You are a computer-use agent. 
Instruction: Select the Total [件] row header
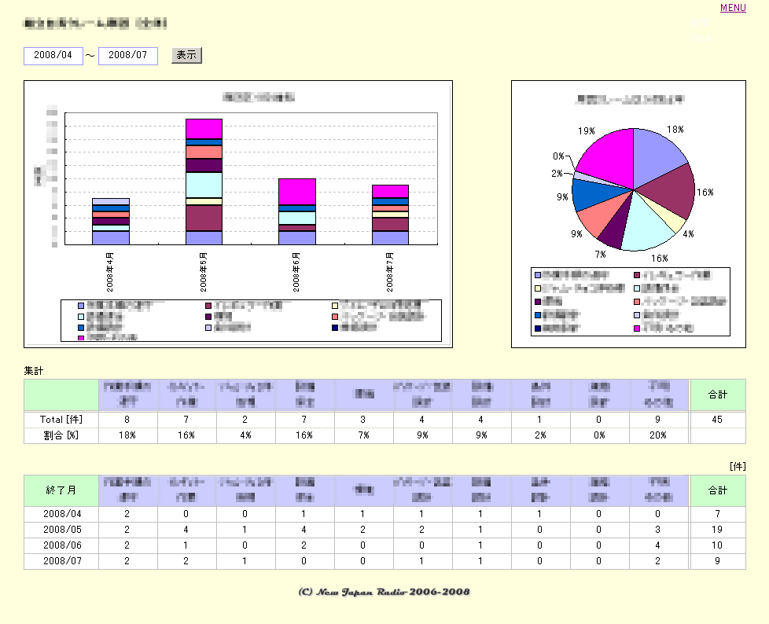click(61, 420)
